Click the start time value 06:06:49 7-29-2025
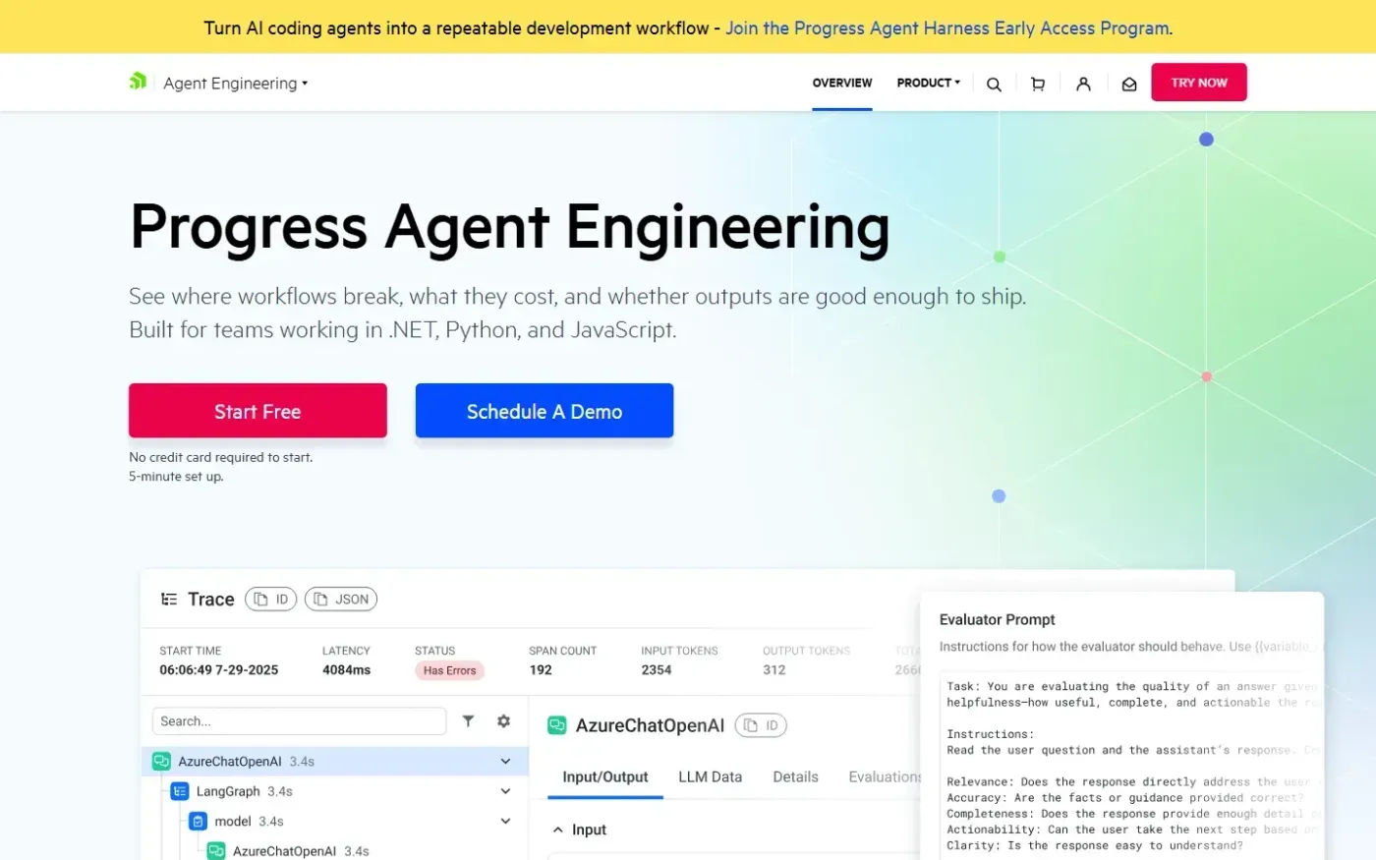This screenshot has height=860, width=1376. (x=219, y=669)
